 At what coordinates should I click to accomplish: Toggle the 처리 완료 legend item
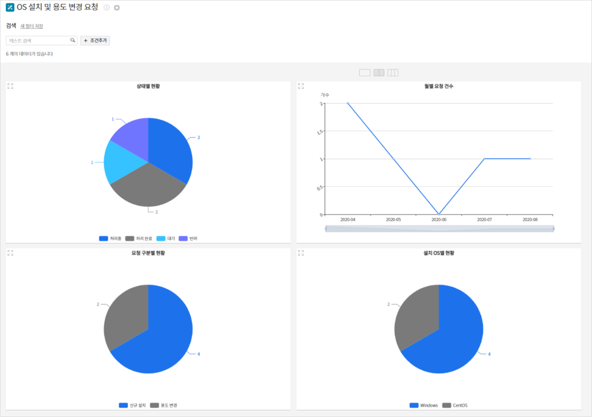tap(139, 238)
